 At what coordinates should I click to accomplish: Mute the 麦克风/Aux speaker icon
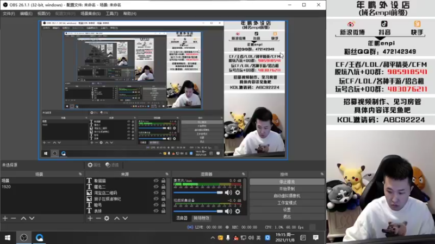pyautogui.click(x=228, y=192)
